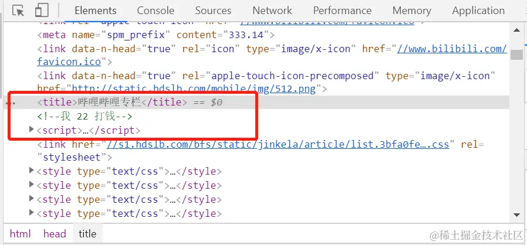This screenshot has width=527, height=245.
Task: Switch to the Network tab
Action: (x=272, y=11)
